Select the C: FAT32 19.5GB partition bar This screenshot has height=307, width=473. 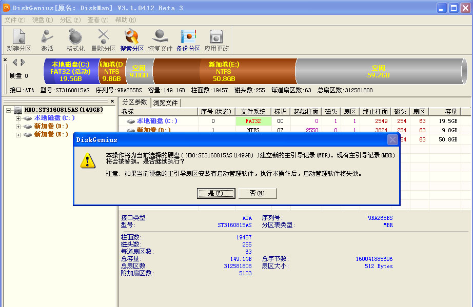click(x=71, y=71)
